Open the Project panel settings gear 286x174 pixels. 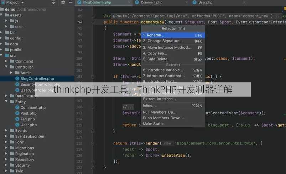tap(63, 2)
